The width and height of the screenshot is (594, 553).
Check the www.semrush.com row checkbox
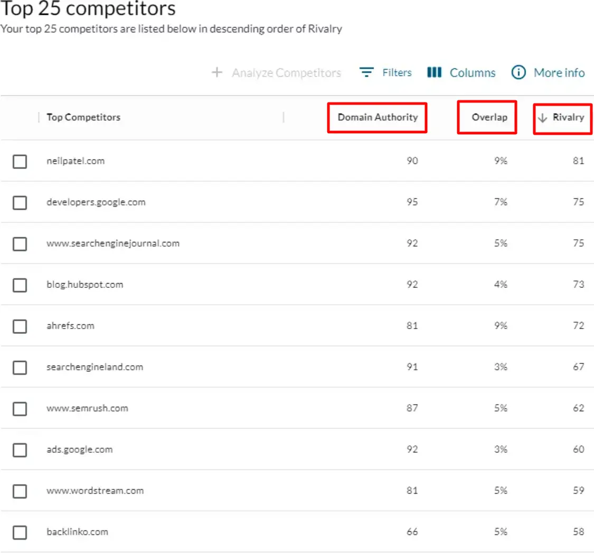[x=20, y=409]
